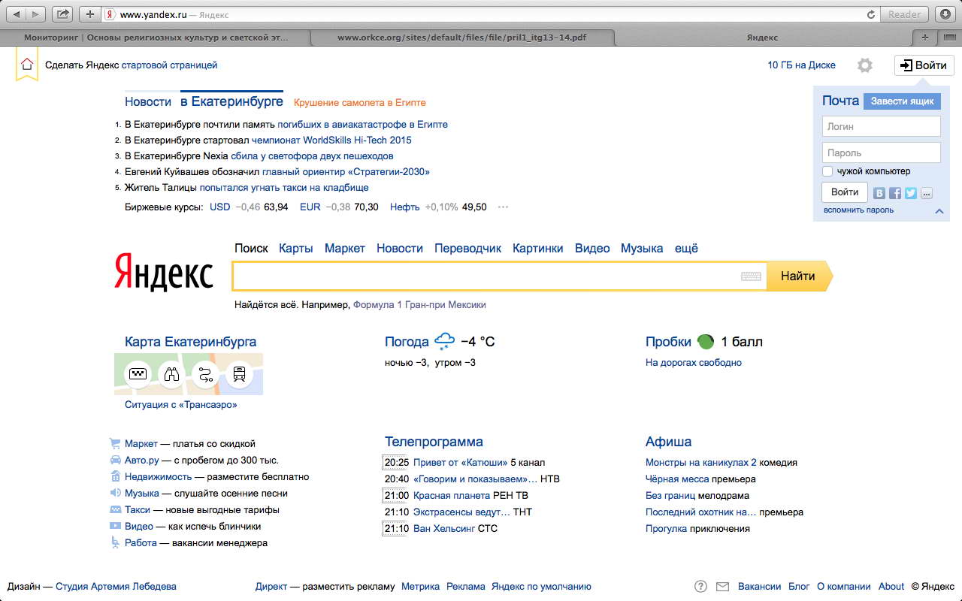Open "10 ГБ на Диске" link
The height and width of the screenshot is (601, 962).
(801, 65)
